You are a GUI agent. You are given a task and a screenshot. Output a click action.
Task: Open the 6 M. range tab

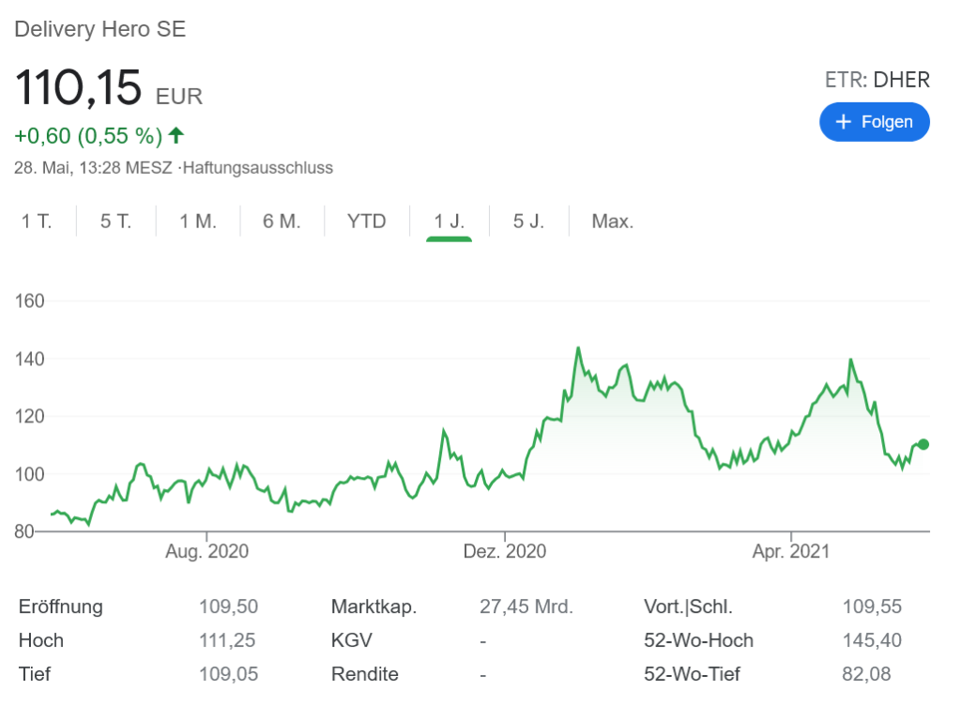tap(282, 222)
